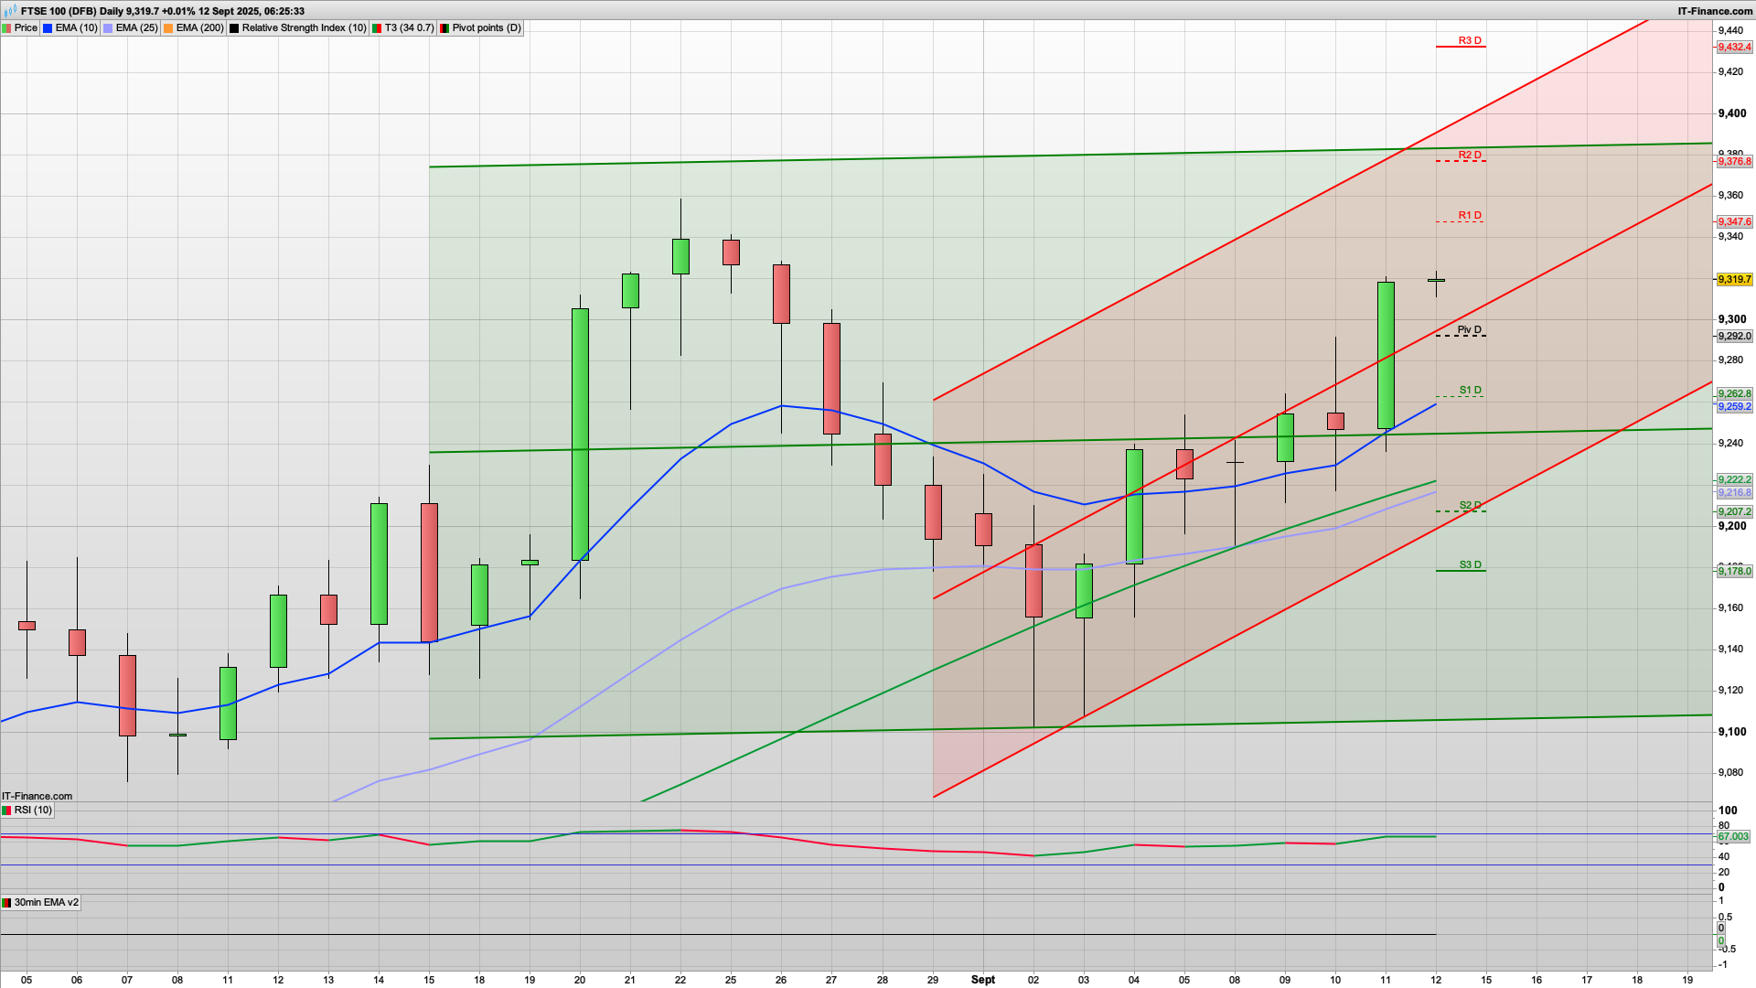Open the EMA (200) indicator settings

pos(194,28)
